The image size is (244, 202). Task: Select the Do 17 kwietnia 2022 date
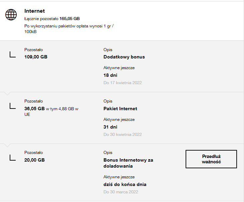[123, 82]
